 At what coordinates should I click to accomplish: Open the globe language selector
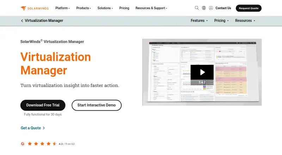pos(204,8)
